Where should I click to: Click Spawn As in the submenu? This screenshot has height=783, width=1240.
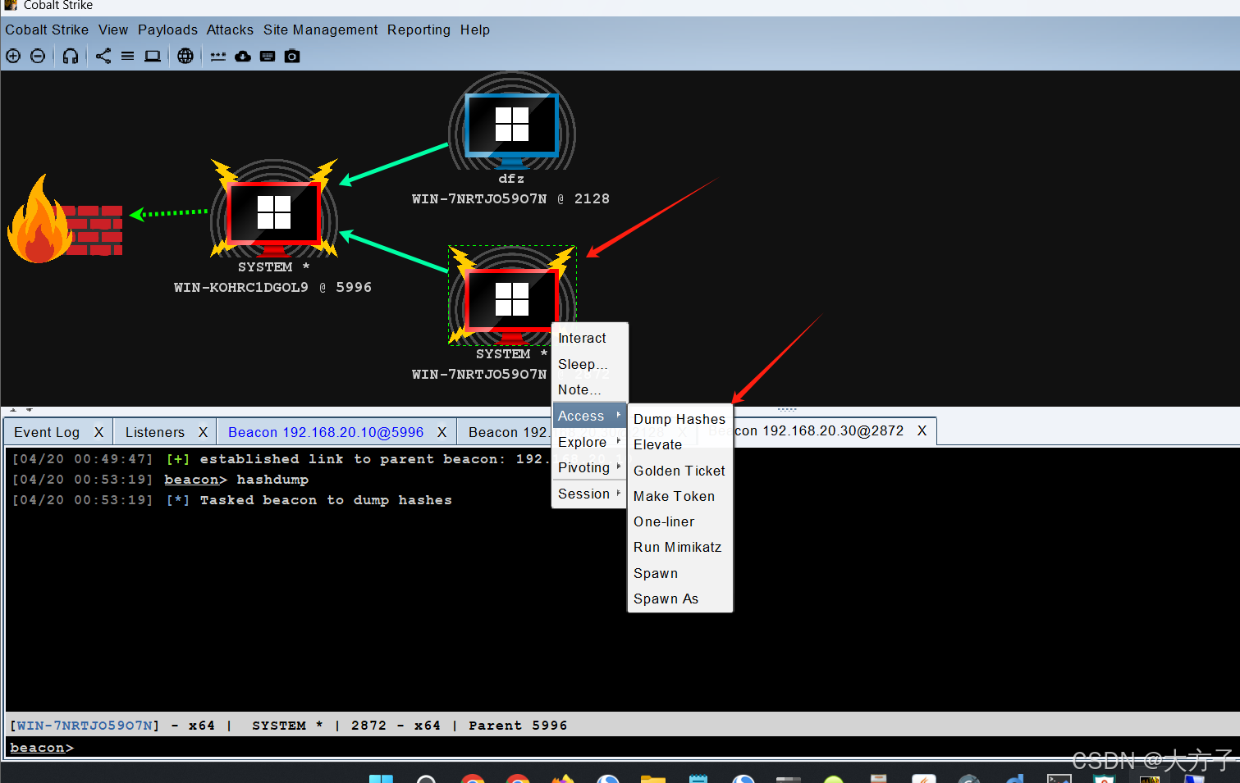[679, 599]
